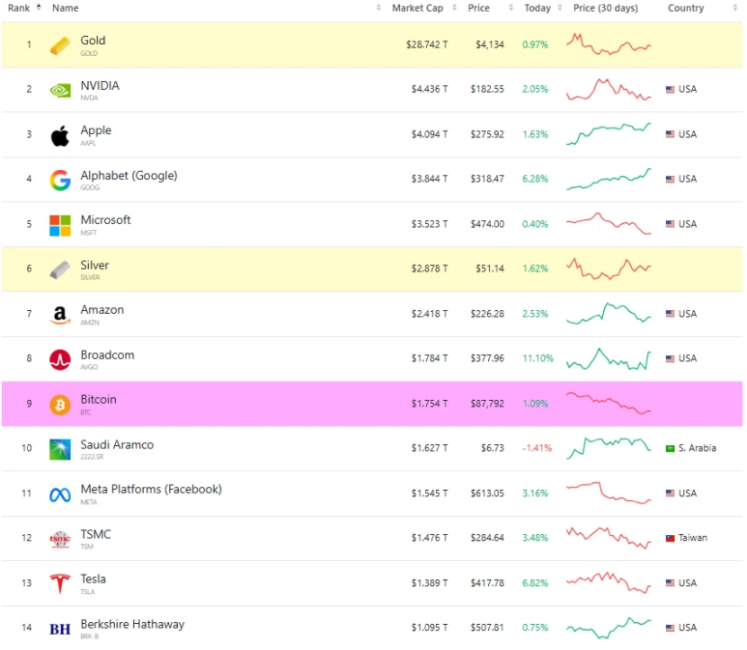
Task: Click Tesla's 30-day price chart
Action: click(x=609, y=582)
